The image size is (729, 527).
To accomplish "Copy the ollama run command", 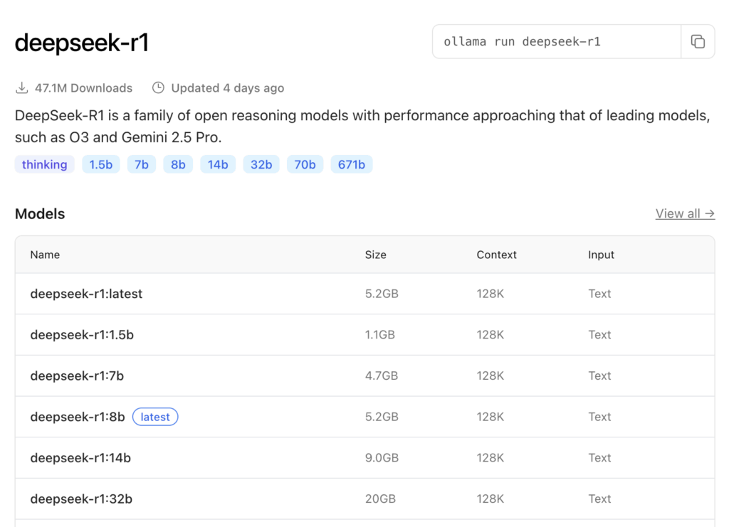I will coord(698,42).
